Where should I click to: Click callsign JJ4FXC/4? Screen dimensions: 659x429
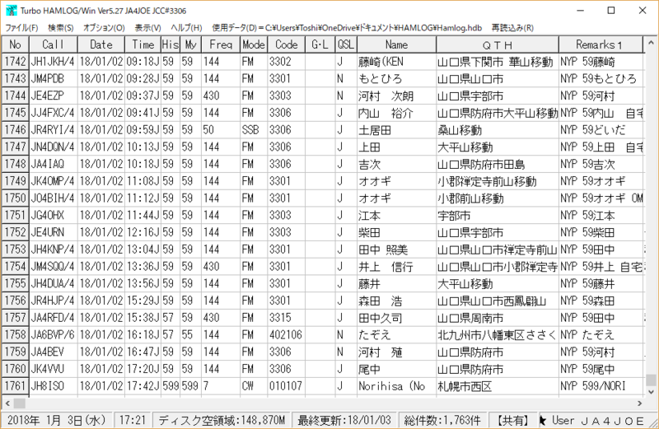pyautogui.click(x=53, y=113)
